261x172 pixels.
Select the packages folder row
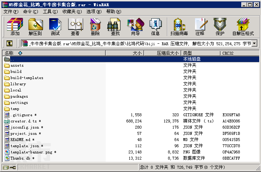pyautogui.click(x=131, y=96)
